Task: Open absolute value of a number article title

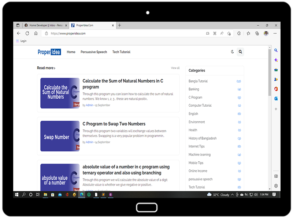Action: pos(126,170)
